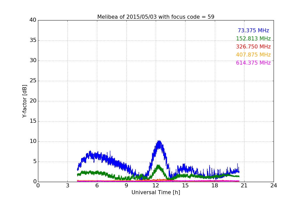The image size is (304, 202).
Task: Click y-axis tick label '5'
Action: coord(34,162)
